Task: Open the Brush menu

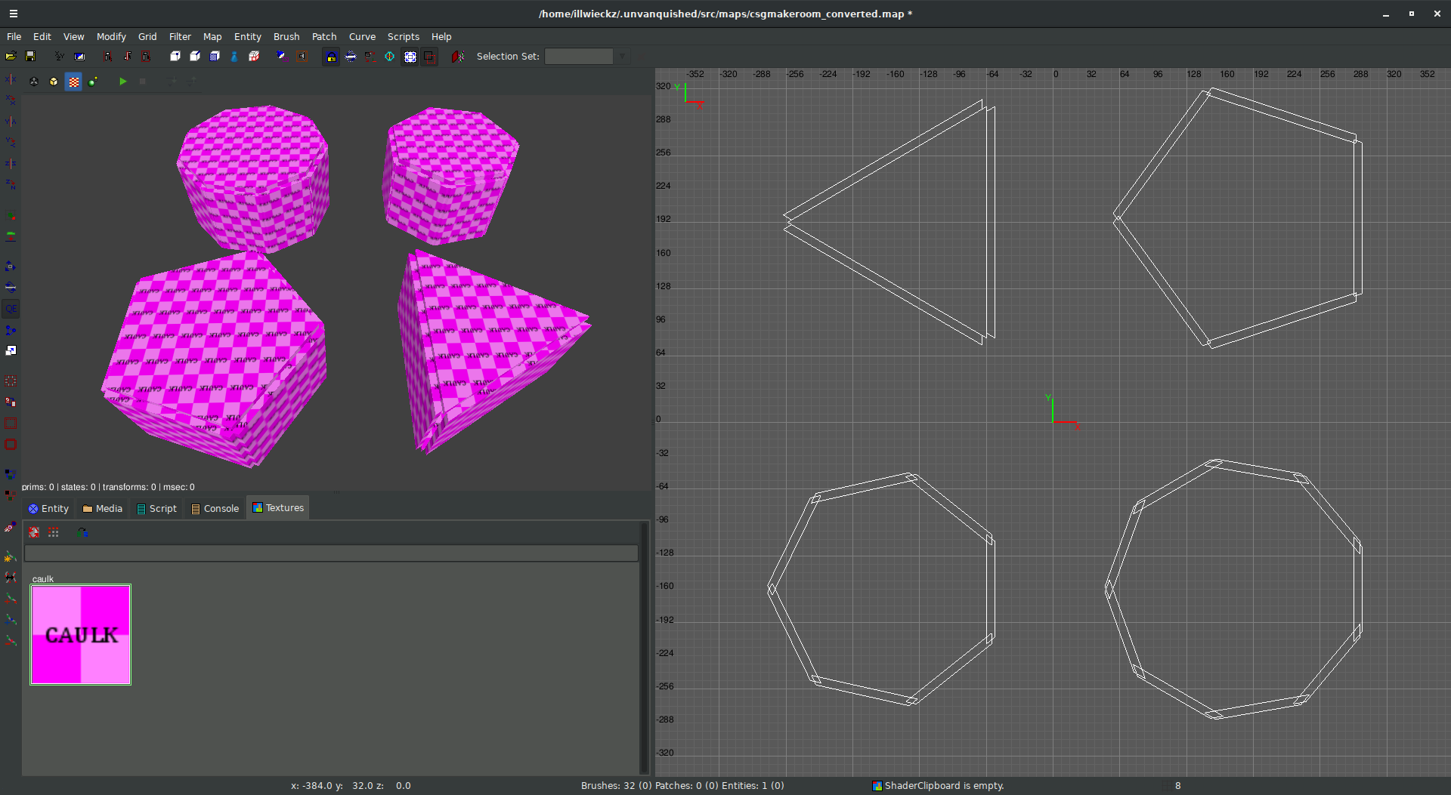Action: click(286, 36)
